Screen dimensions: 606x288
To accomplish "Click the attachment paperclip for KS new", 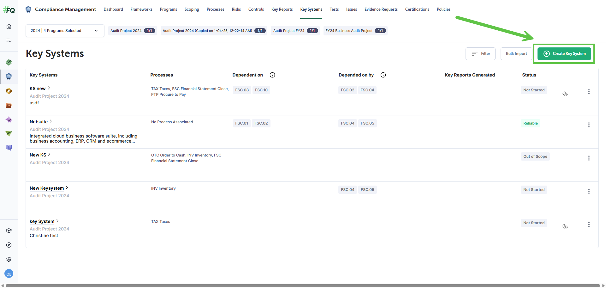I will point(565,94).
